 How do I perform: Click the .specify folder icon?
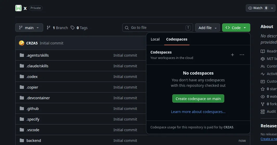pos(22,119)
